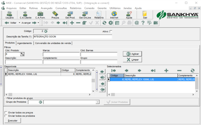201x125 pixels.
Task: Refresh the Selecionados list
Action: (x=192, y=71)
